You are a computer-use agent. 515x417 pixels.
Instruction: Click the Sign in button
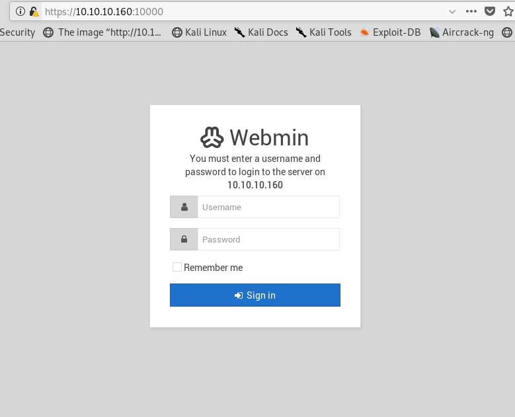click(x=255, y=295)
